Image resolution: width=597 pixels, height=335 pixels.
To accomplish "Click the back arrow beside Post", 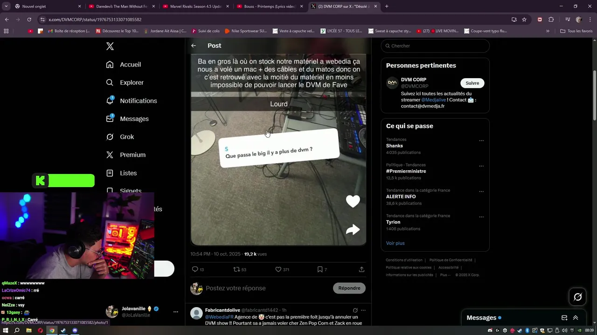I will pyautogui.click(x=194, y=46).
